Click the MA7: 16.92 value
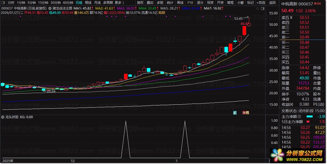Screen dimensions: 327x164 212,8
